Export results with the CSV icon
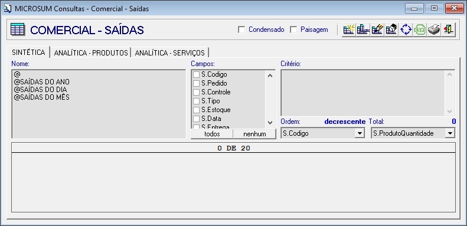 (420, 30)
